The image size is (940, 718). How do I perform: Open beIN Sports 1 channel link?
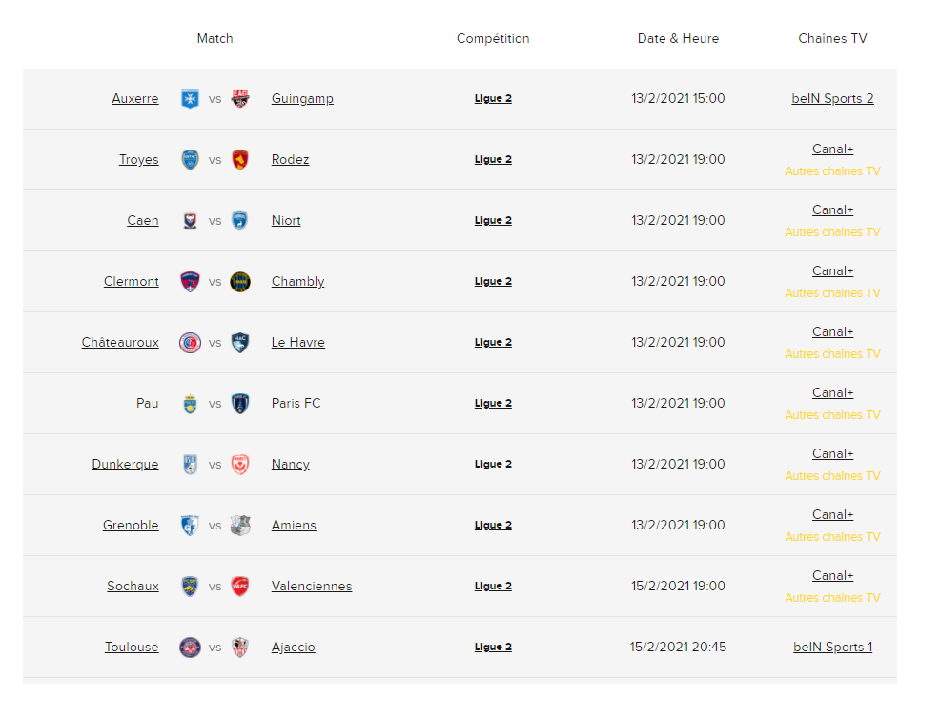pos(832,648)
